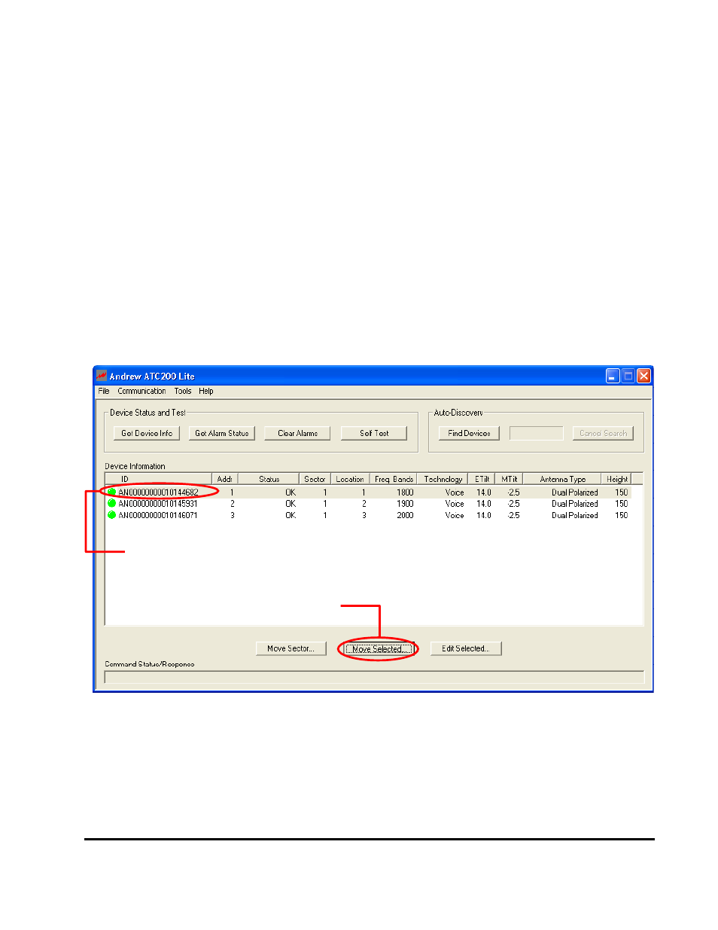The height and width of the screenshot is (930, 718).
Task: Click the MTilt value in the 2000 row
Action: (x=513, y=515)
